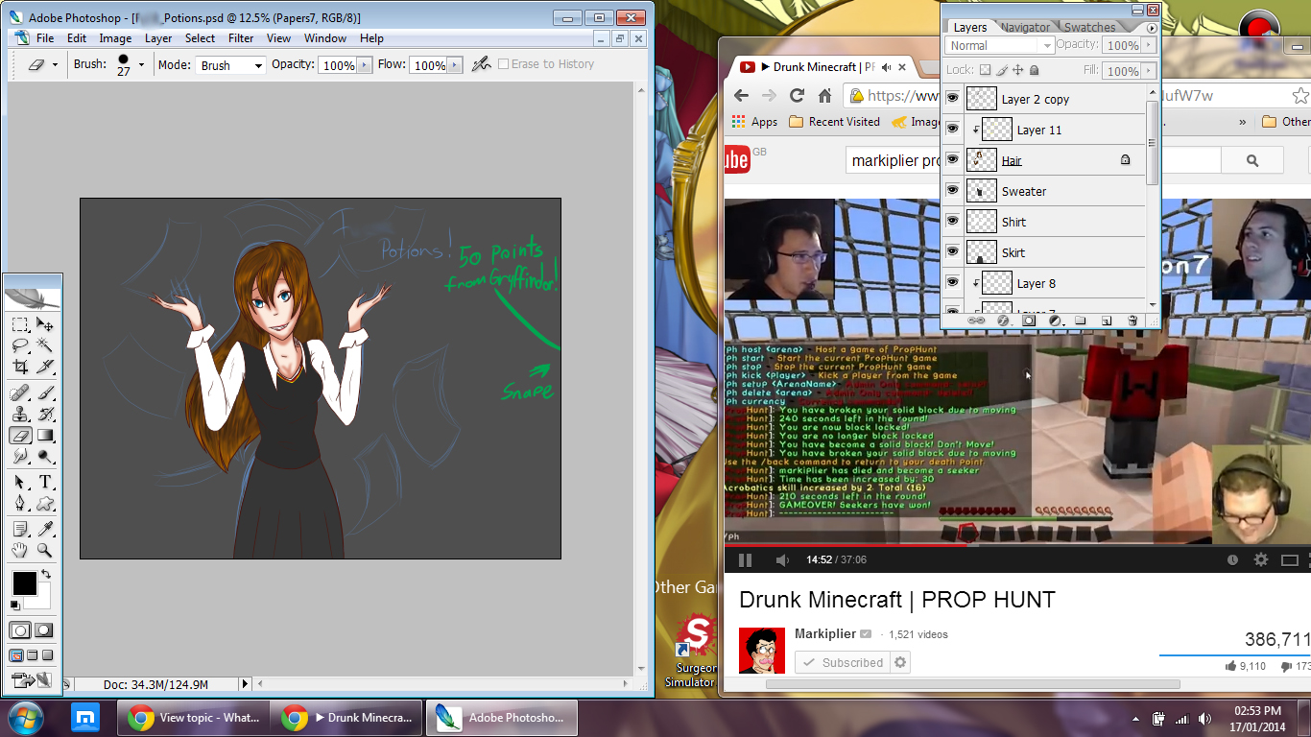Enable the Erase to History checkbox
1311x737 pixels.
[503, 64]
